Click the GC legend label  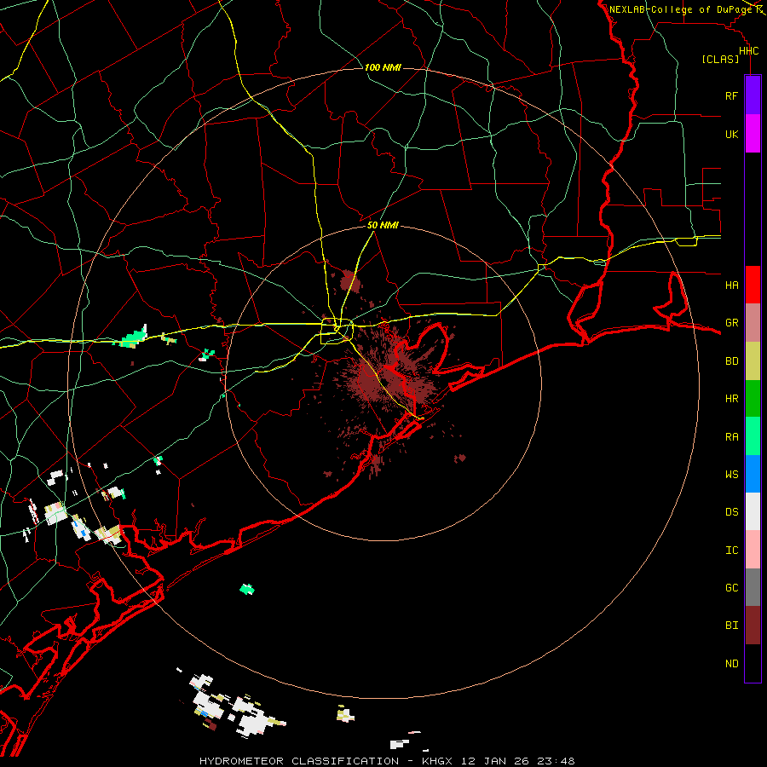click(731, 588)
